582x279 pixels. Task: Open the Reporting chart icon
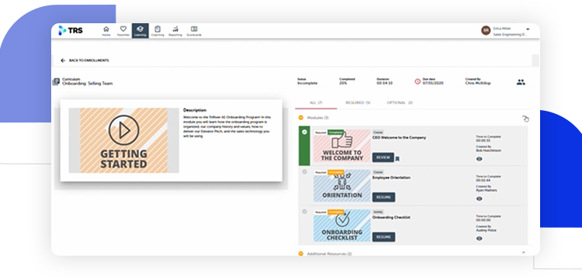click(175, 31)
